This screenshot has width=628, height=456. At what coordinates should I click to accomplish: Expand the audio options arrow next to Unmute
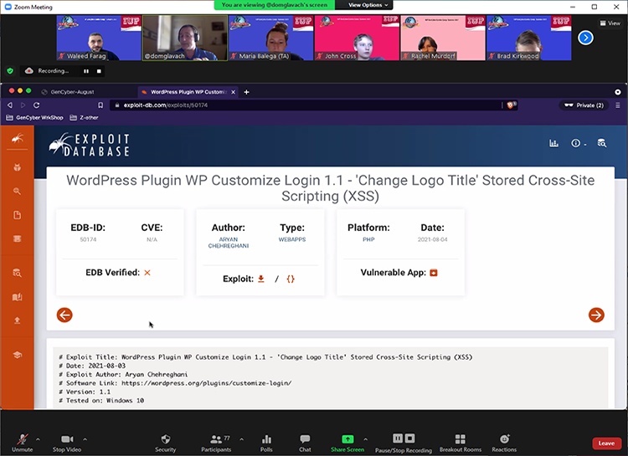38,439
